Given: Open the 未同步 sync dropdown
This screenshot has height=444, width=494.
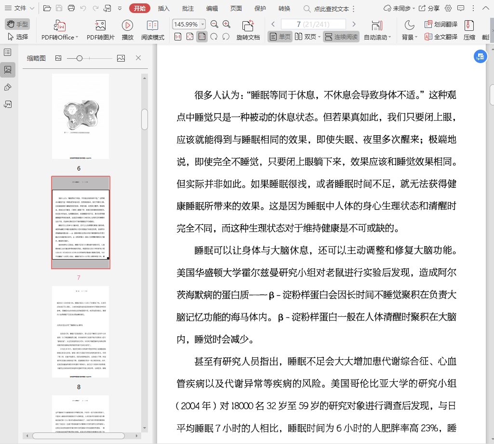Looking at the screenshot, I should tap(399, 9).
